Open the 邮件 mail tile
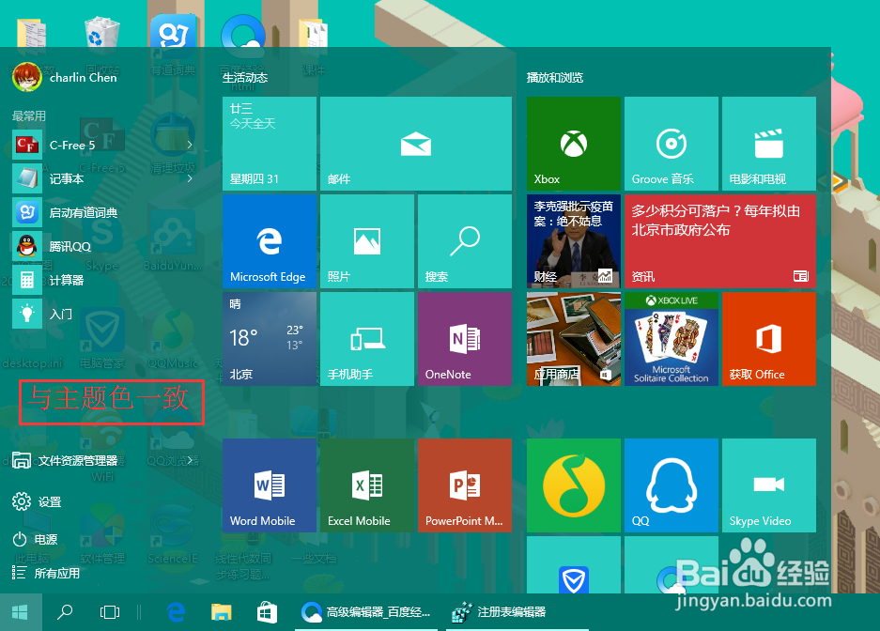The height and width of the screenshot is (631, 880). 416,144
